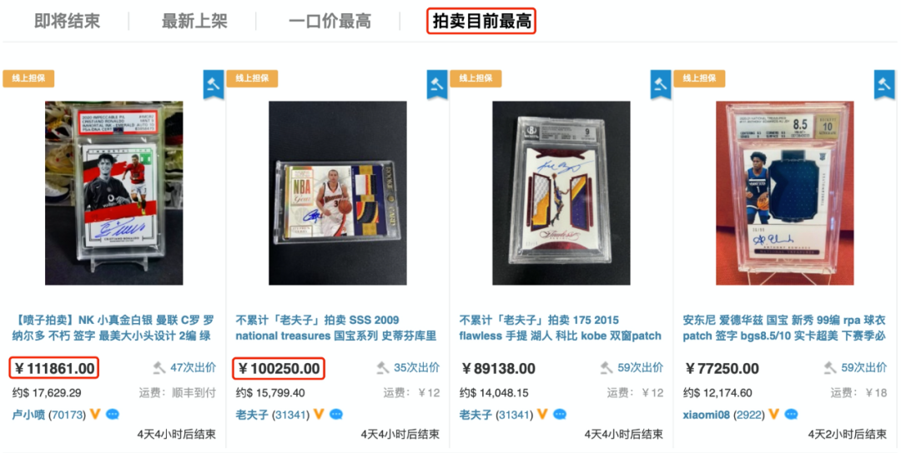
Task: Click the gavel ribbon on Stephen Curry card
Action: click(x=437, y=85)
